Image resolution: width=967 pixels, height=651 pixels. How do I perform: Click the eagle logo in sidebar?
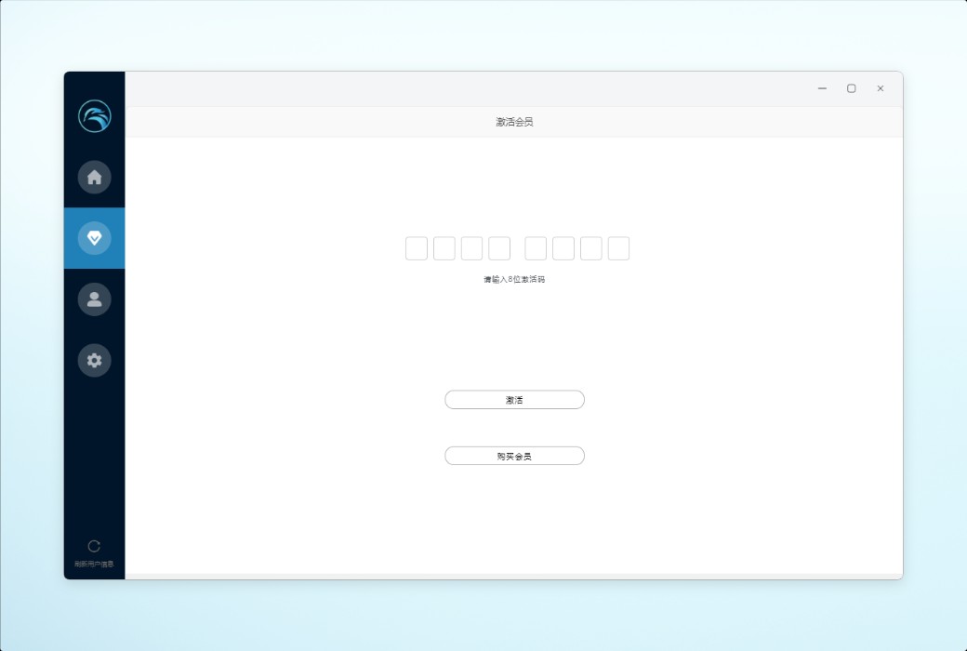(94, 116)
